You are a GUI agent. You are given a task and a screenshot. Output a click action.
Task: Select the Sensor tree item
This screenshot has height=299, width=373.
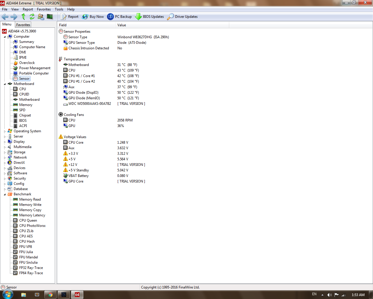(24, 79)
